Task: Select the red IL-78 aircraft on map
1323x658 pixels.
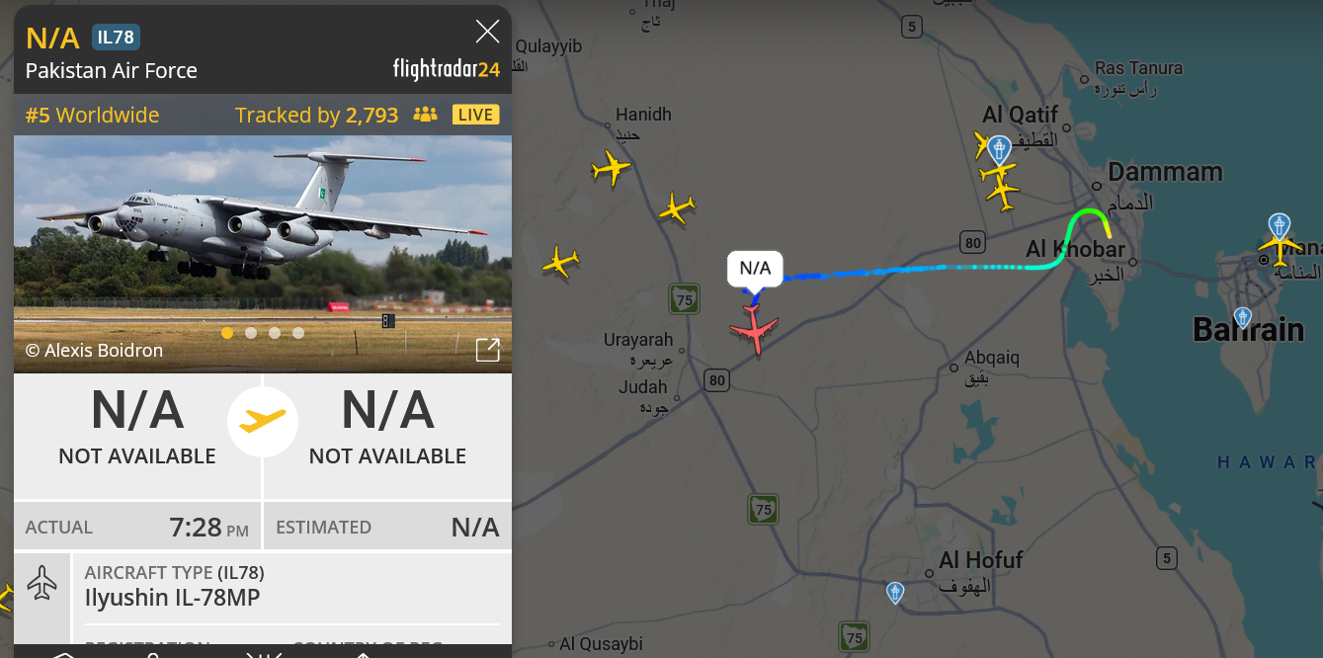Action: tap(755, 330)
